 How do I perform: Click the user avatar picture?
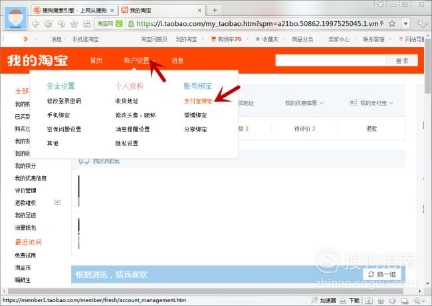pyautogui.click(x=15, y=18)
